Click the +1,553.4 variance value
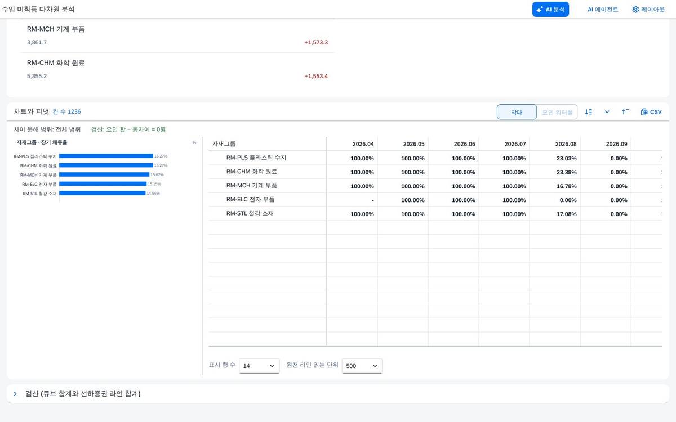Image resolution: width=676 pixels, height=422 pixels. [x=316, y=76]
